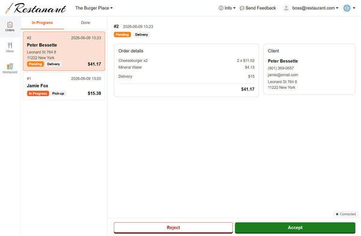
Task: Open the Restaurant sidebar icon
Action: [x=10, y=68]
